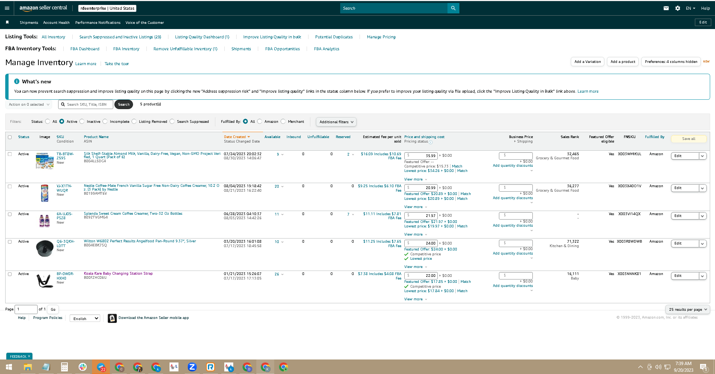The image size is (715, 374).
Task: Click Add a Variation button
Action: click(x=588, y=62)
